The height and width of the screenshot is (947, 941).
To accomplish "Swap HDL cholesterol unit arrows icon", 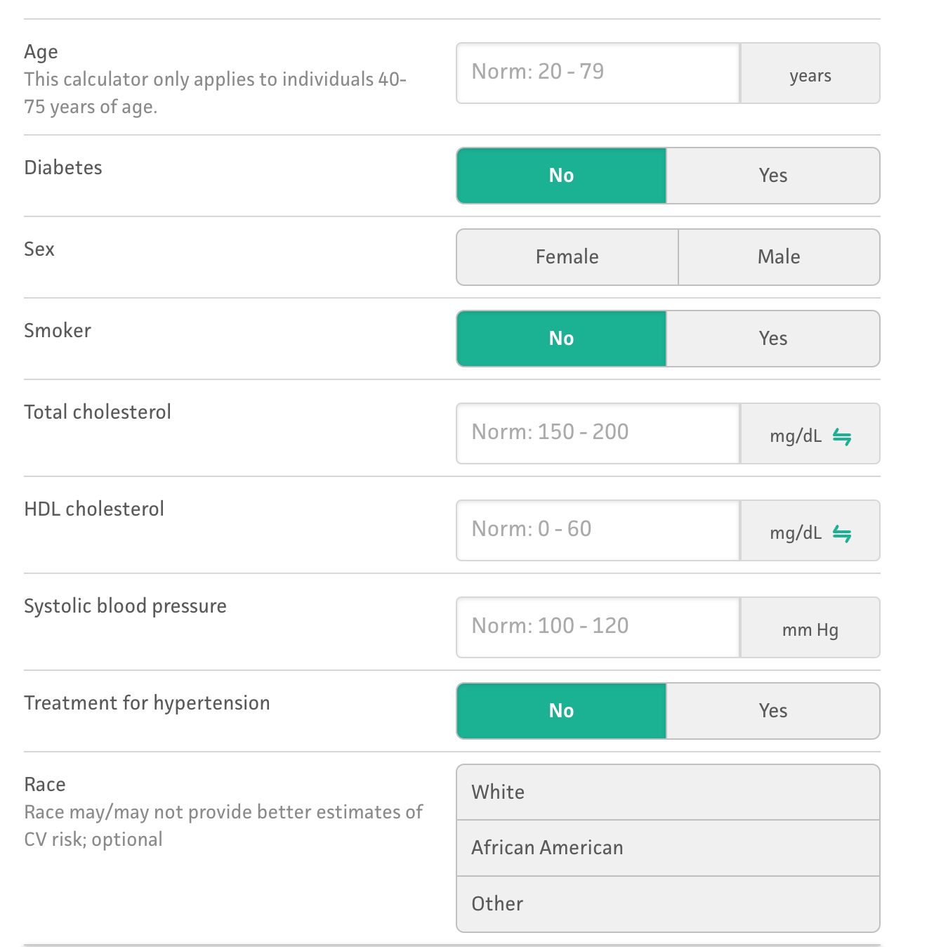I will click(842, 534).
